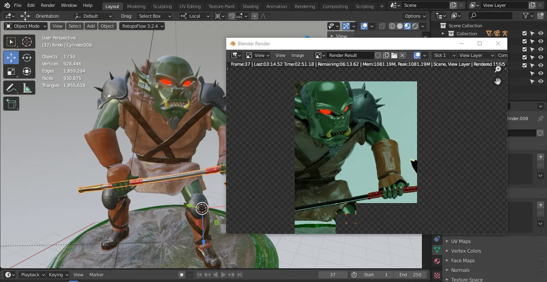
Task: Switch to the Sculpting workspace tab
Action: [162, 6]
